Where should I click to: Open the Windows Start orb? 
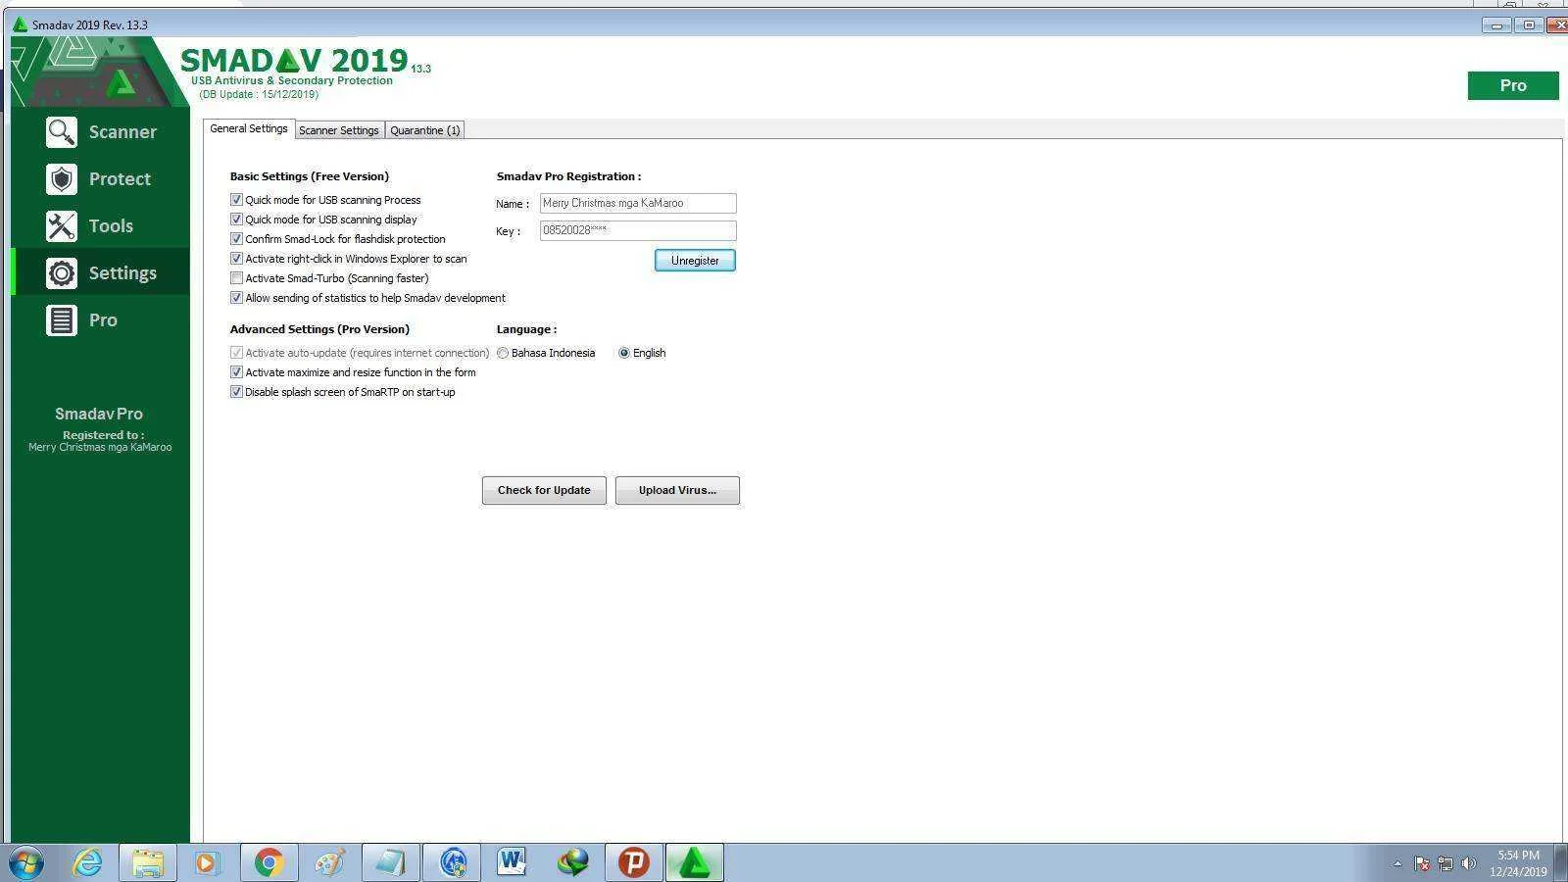[26, 863]
